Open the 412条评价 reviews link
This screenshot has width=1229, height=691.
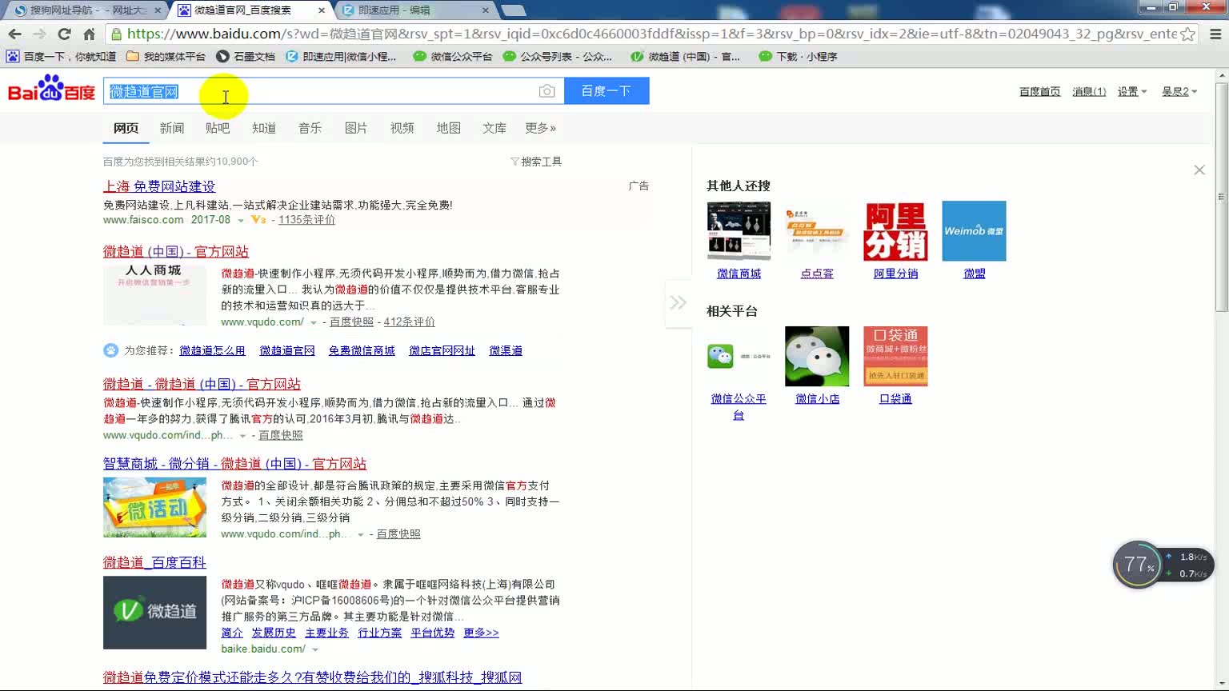click(410, 322)
